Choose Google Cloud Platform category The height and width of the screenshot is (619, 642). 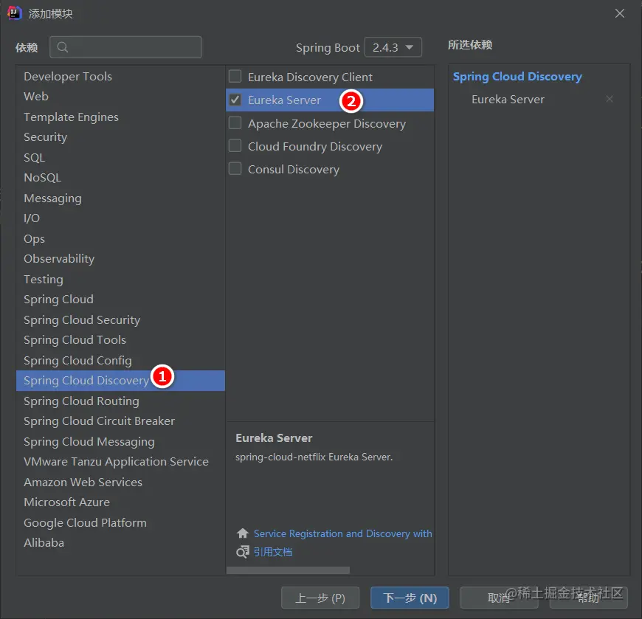[120, 522]
